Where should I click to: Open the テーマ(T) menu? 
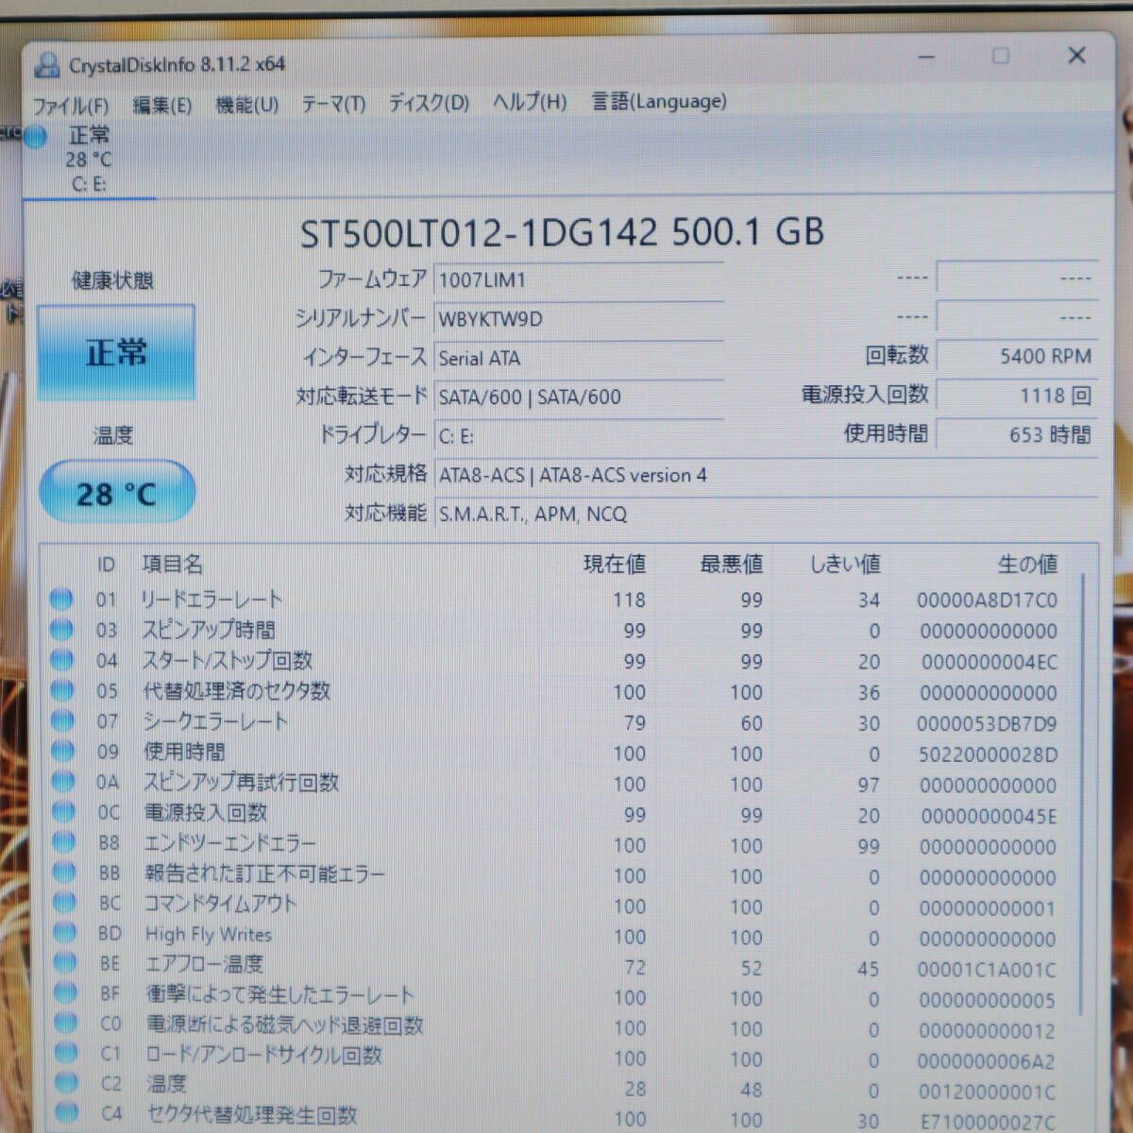[x=333, y=103]
